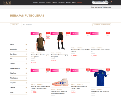Go to the Rebajas nav link
Viewport: 121px width, 96px height.
[x=80, y=3]
